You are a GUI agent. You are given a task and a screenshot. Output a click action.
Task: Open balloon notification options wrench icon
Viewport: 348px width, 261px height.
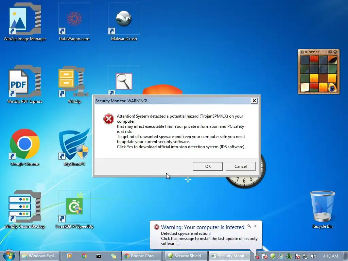pyautogui.click(x=249, y=226)
